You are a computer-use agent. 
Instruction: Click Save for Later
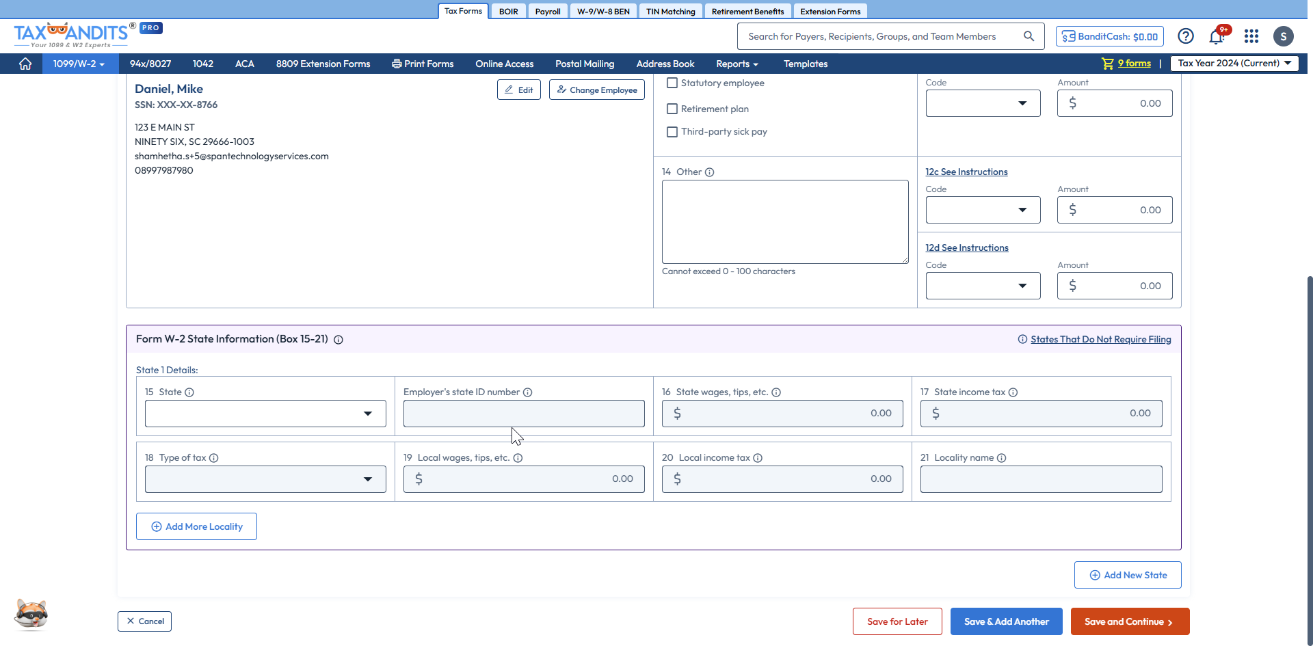897,621
